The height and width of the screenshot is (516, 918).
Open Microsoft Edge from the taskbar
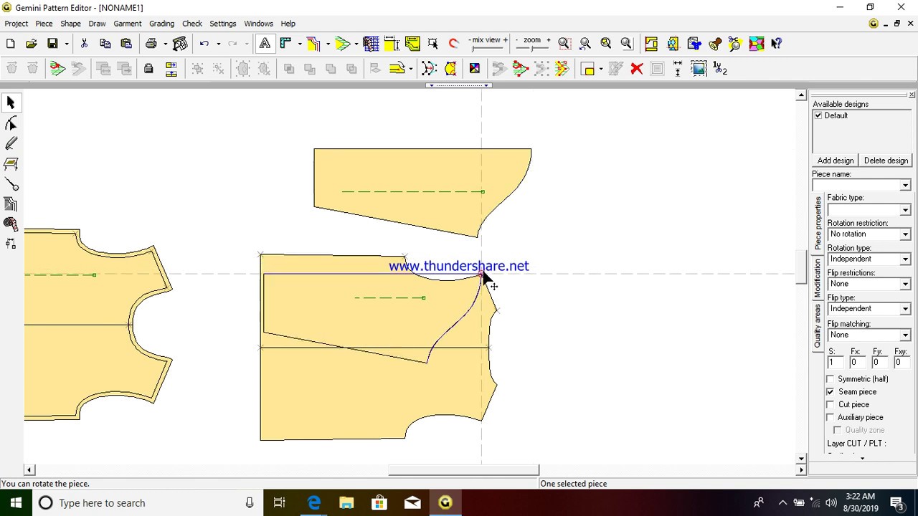[x=313, y=503]
